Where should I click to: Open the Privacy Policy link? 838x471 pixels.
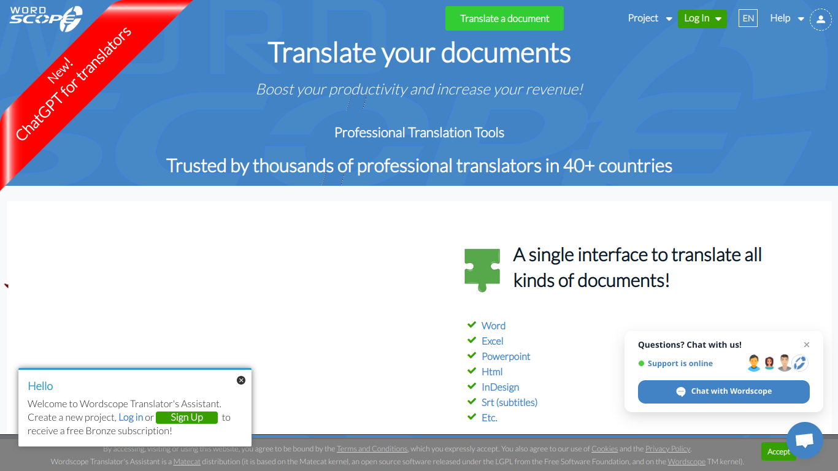point(667,449)
